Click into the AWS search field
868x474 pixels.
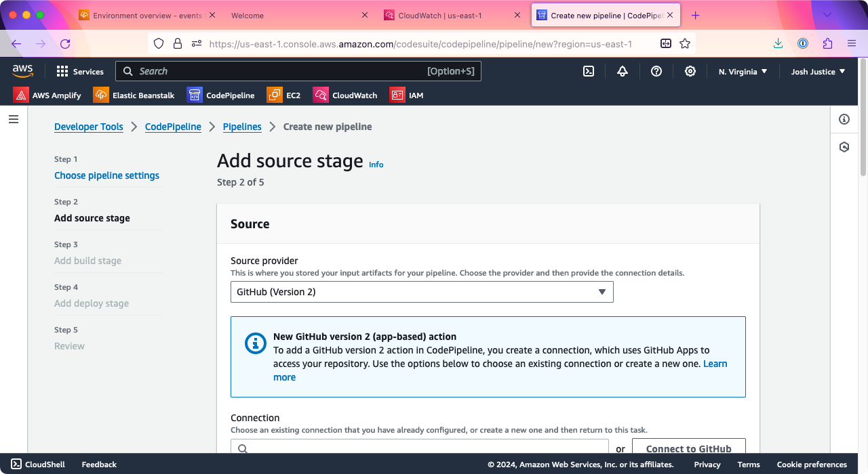point(298,71)
